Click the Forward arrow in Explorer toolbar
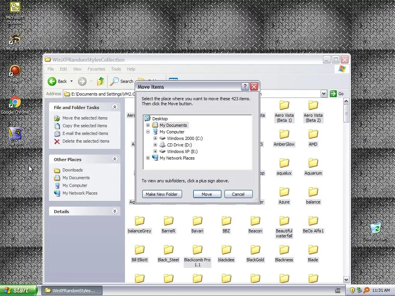The width and height of the screenshot is (395, 296). (82, 81)
